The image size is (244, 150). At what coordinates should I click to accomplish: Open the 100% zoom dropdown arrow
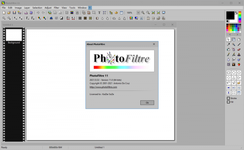pos(138,13)
